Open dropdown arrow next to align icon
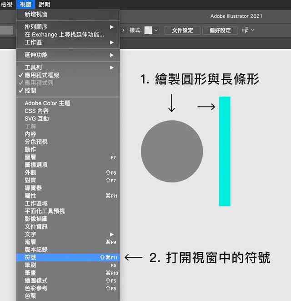This screenshot has height=301, width=291. [x=253, y=30]
